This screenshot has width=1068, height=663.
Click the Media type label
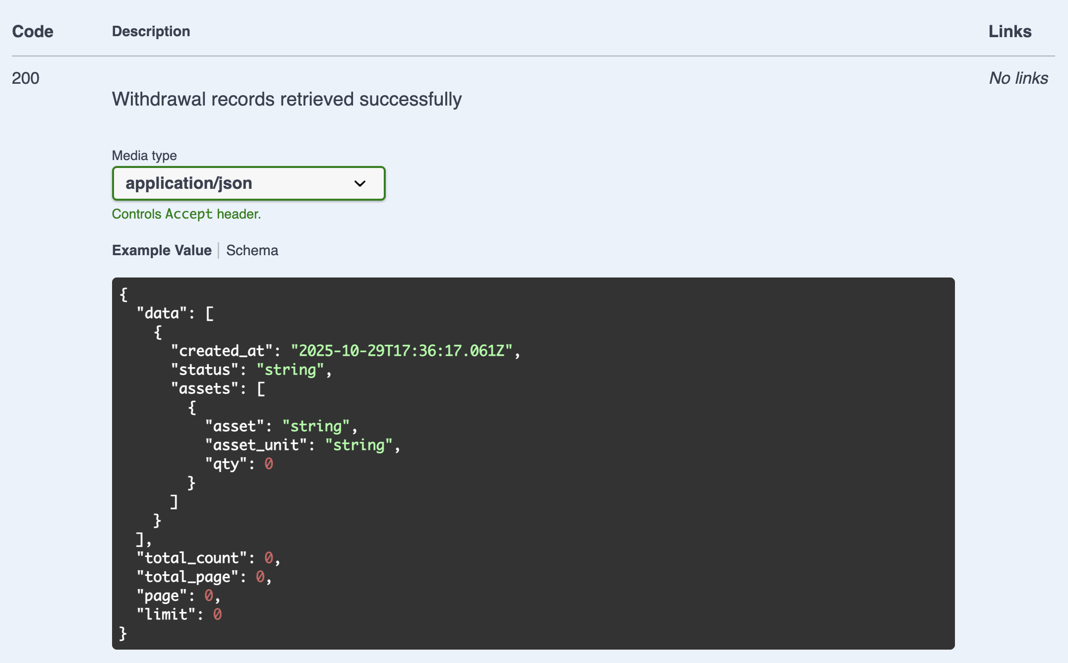pos(144,156)
